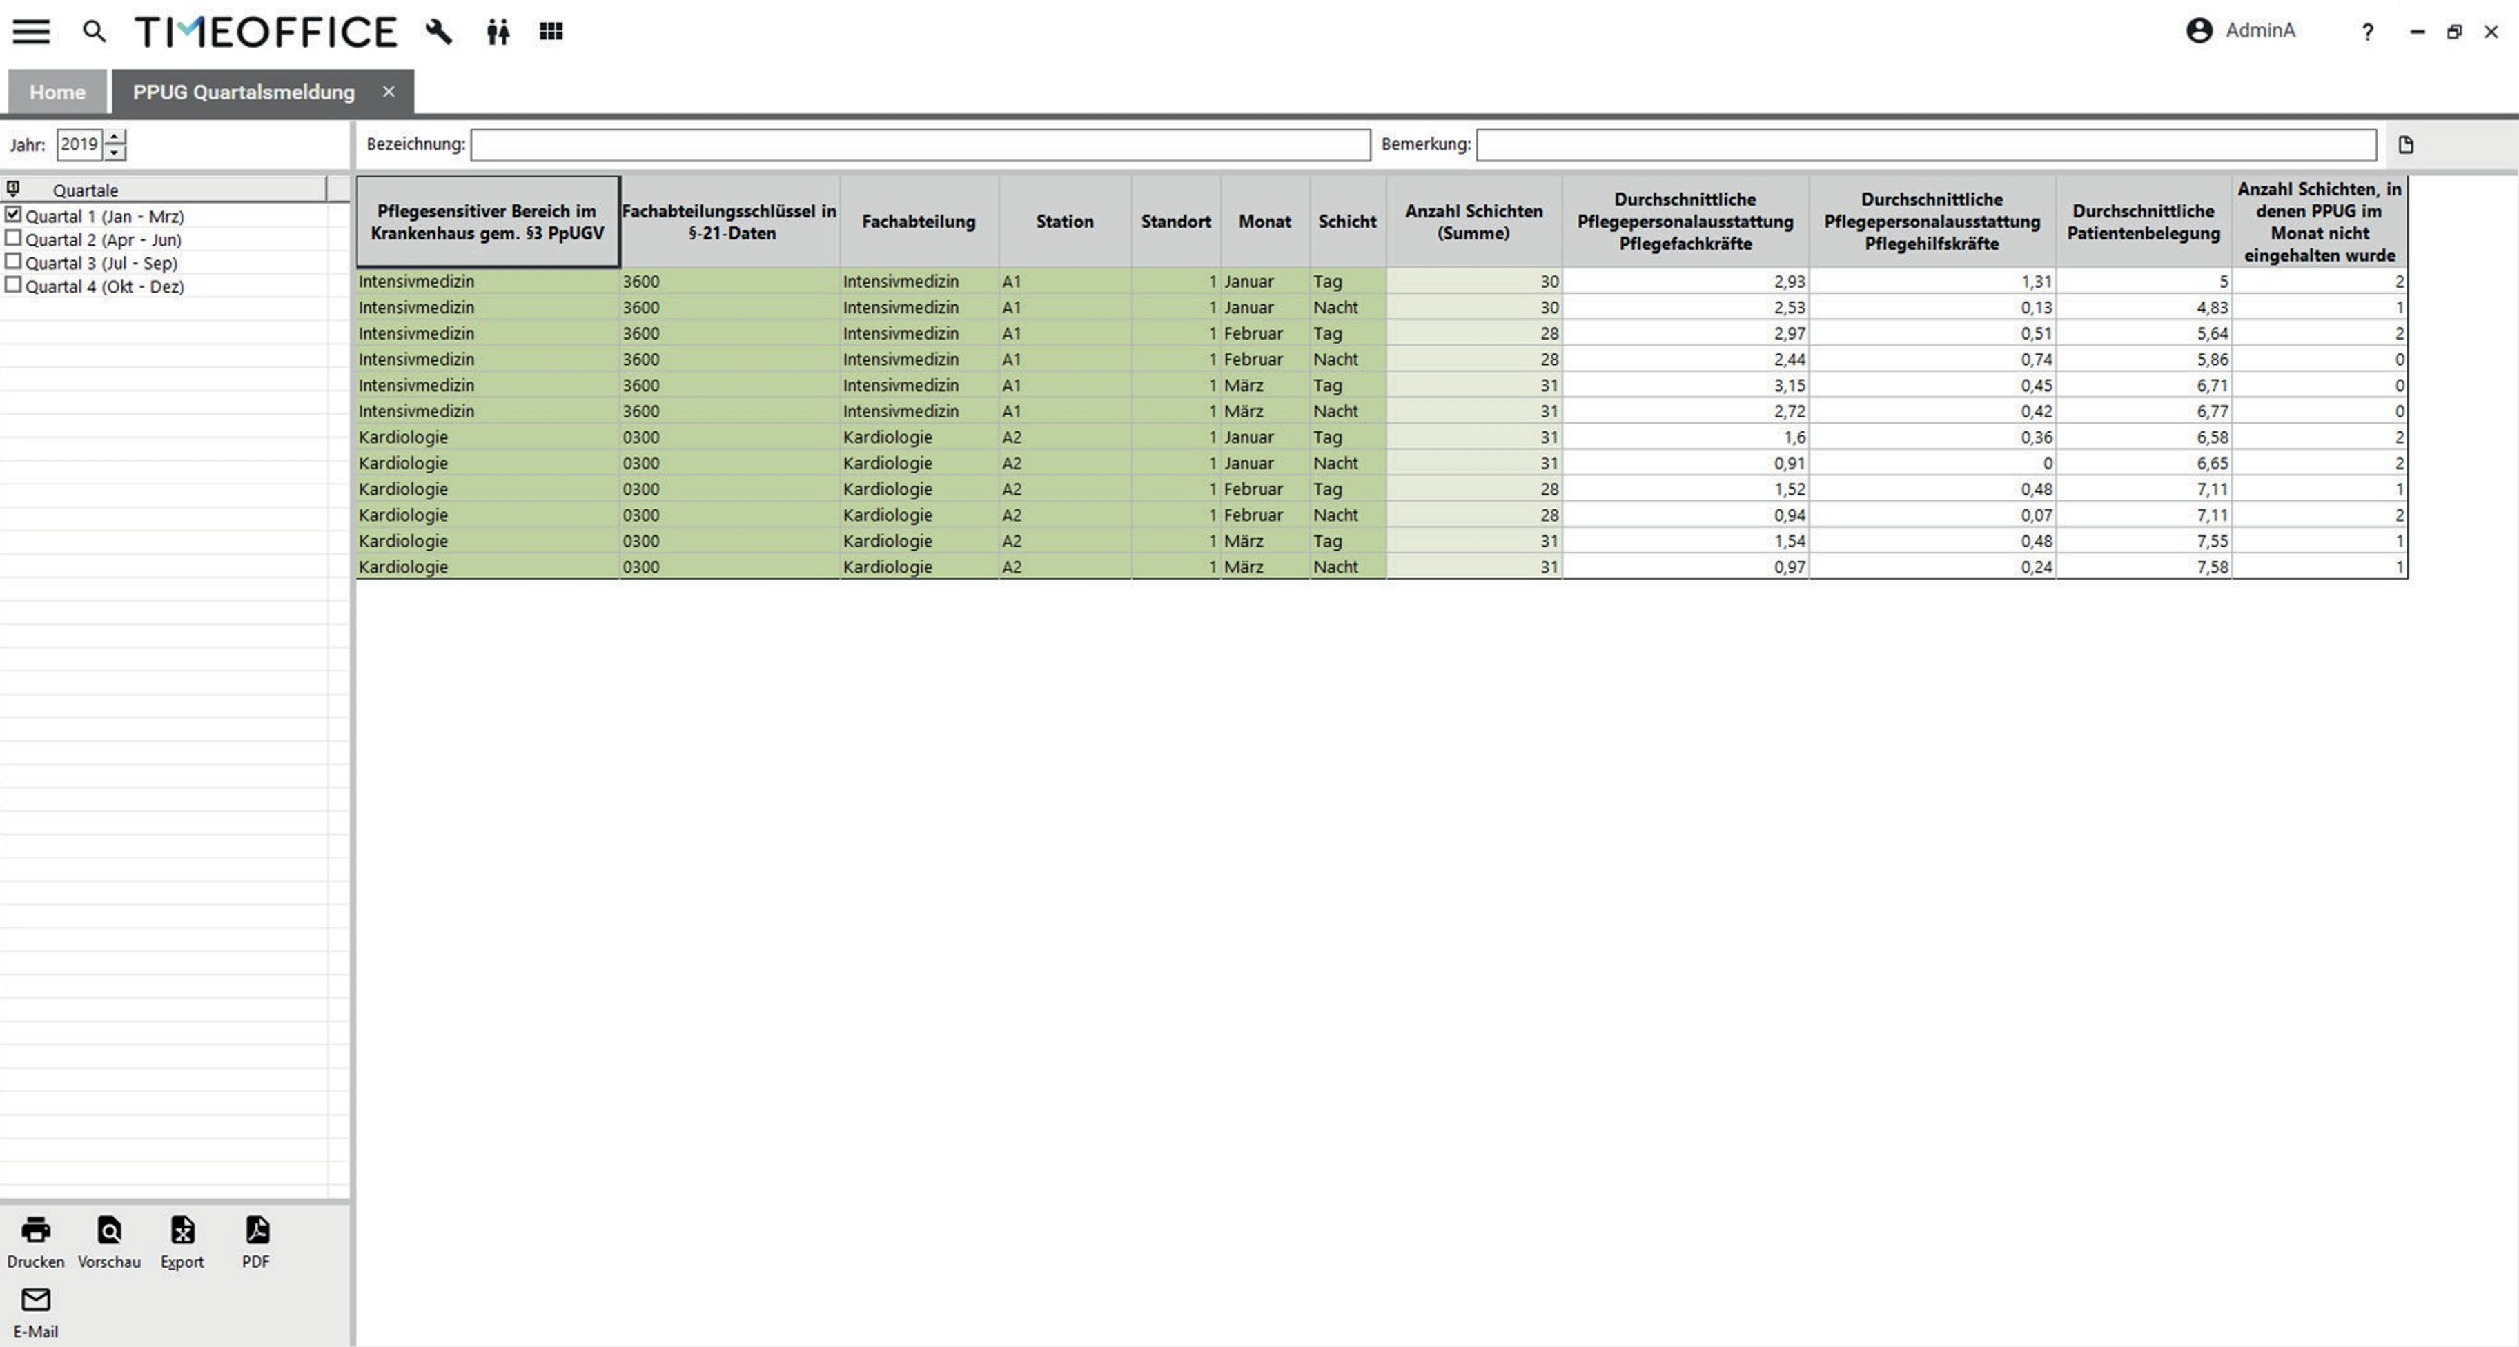Focus the Bezeichnung text field
Image resolution: width=2519 pixels, height=1347 pixels.
(919, 145)
